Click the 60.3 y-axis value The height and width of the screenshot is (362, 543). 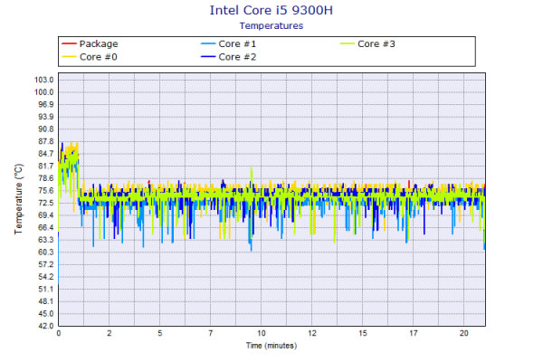46,252
